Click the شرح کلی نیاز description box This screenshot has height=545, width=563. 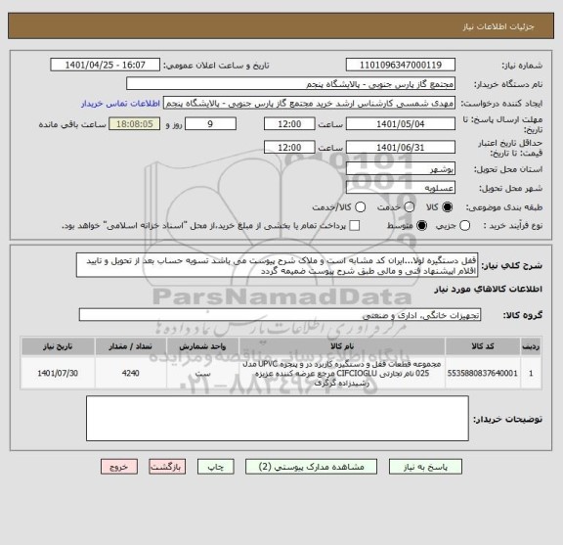tap(277, 265)
